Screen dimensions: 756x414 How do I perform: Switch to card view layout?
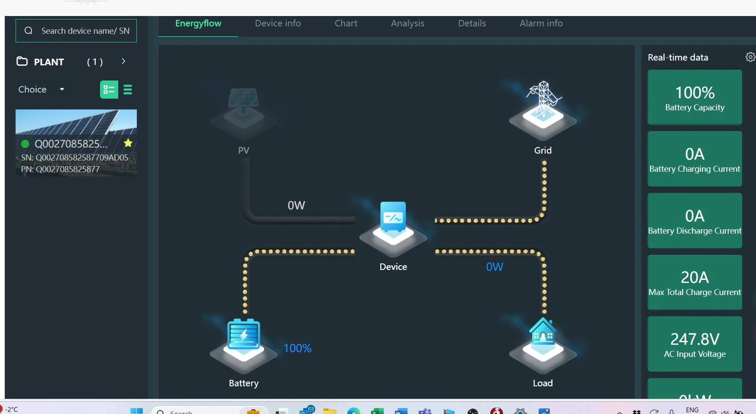tap(109, 90)
